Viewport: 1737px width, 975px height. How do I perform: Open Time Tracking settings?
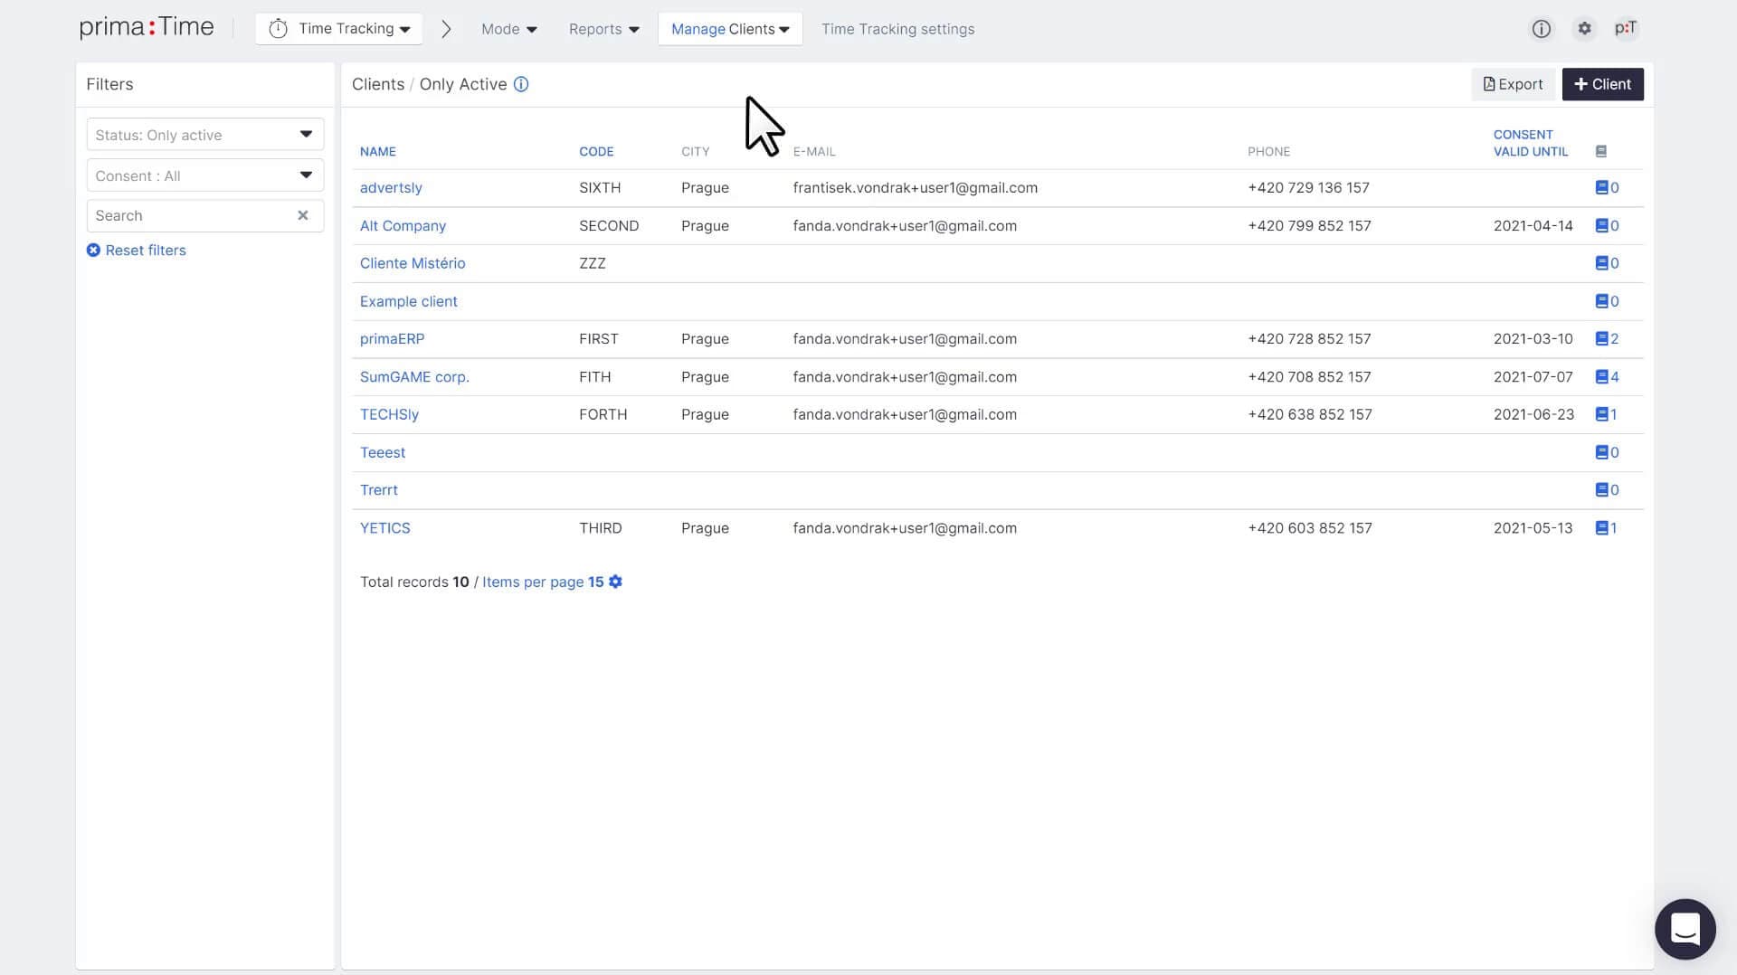point(897,29)
